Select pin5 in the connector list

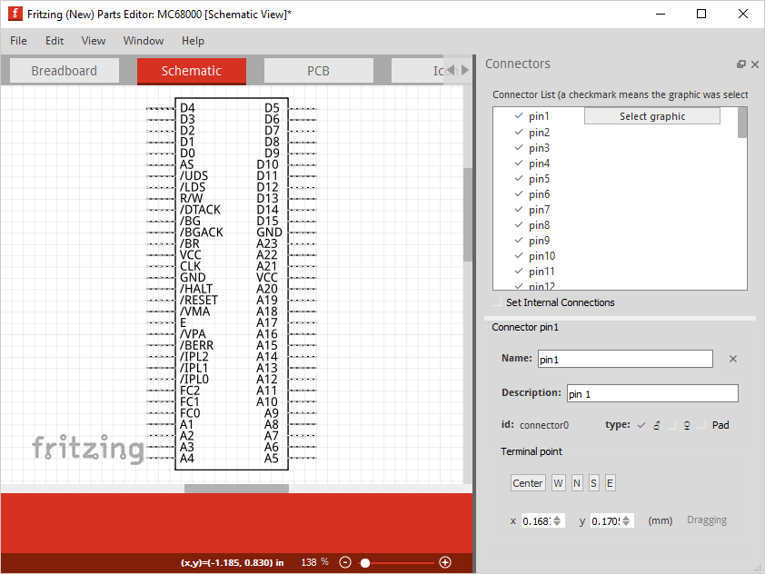coord(539,179)
